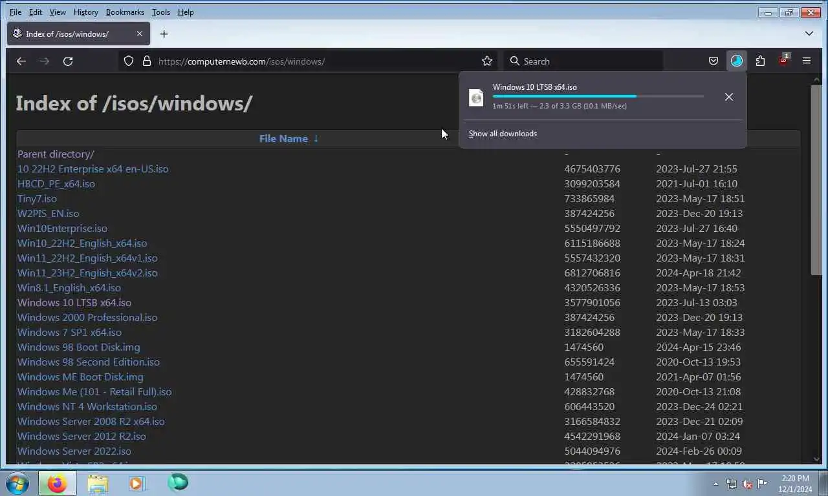The height and width of the screenshot is (496, 828).
Task: Open the Tools menu
Action: tap(161, 12)
